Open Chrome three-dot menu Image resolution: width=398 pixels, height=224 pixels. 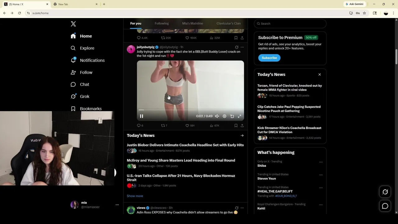point(394,13)
